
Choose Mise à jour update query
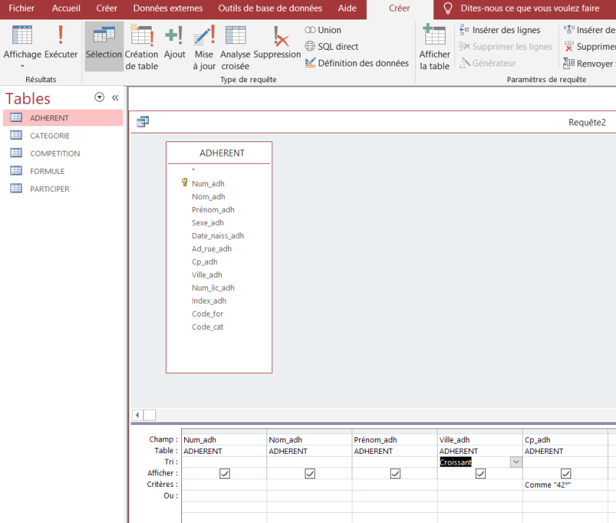click(x=204, y=47)
